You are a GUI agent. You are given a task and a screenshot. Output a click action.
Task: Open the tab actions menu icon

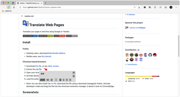(13, 3)
